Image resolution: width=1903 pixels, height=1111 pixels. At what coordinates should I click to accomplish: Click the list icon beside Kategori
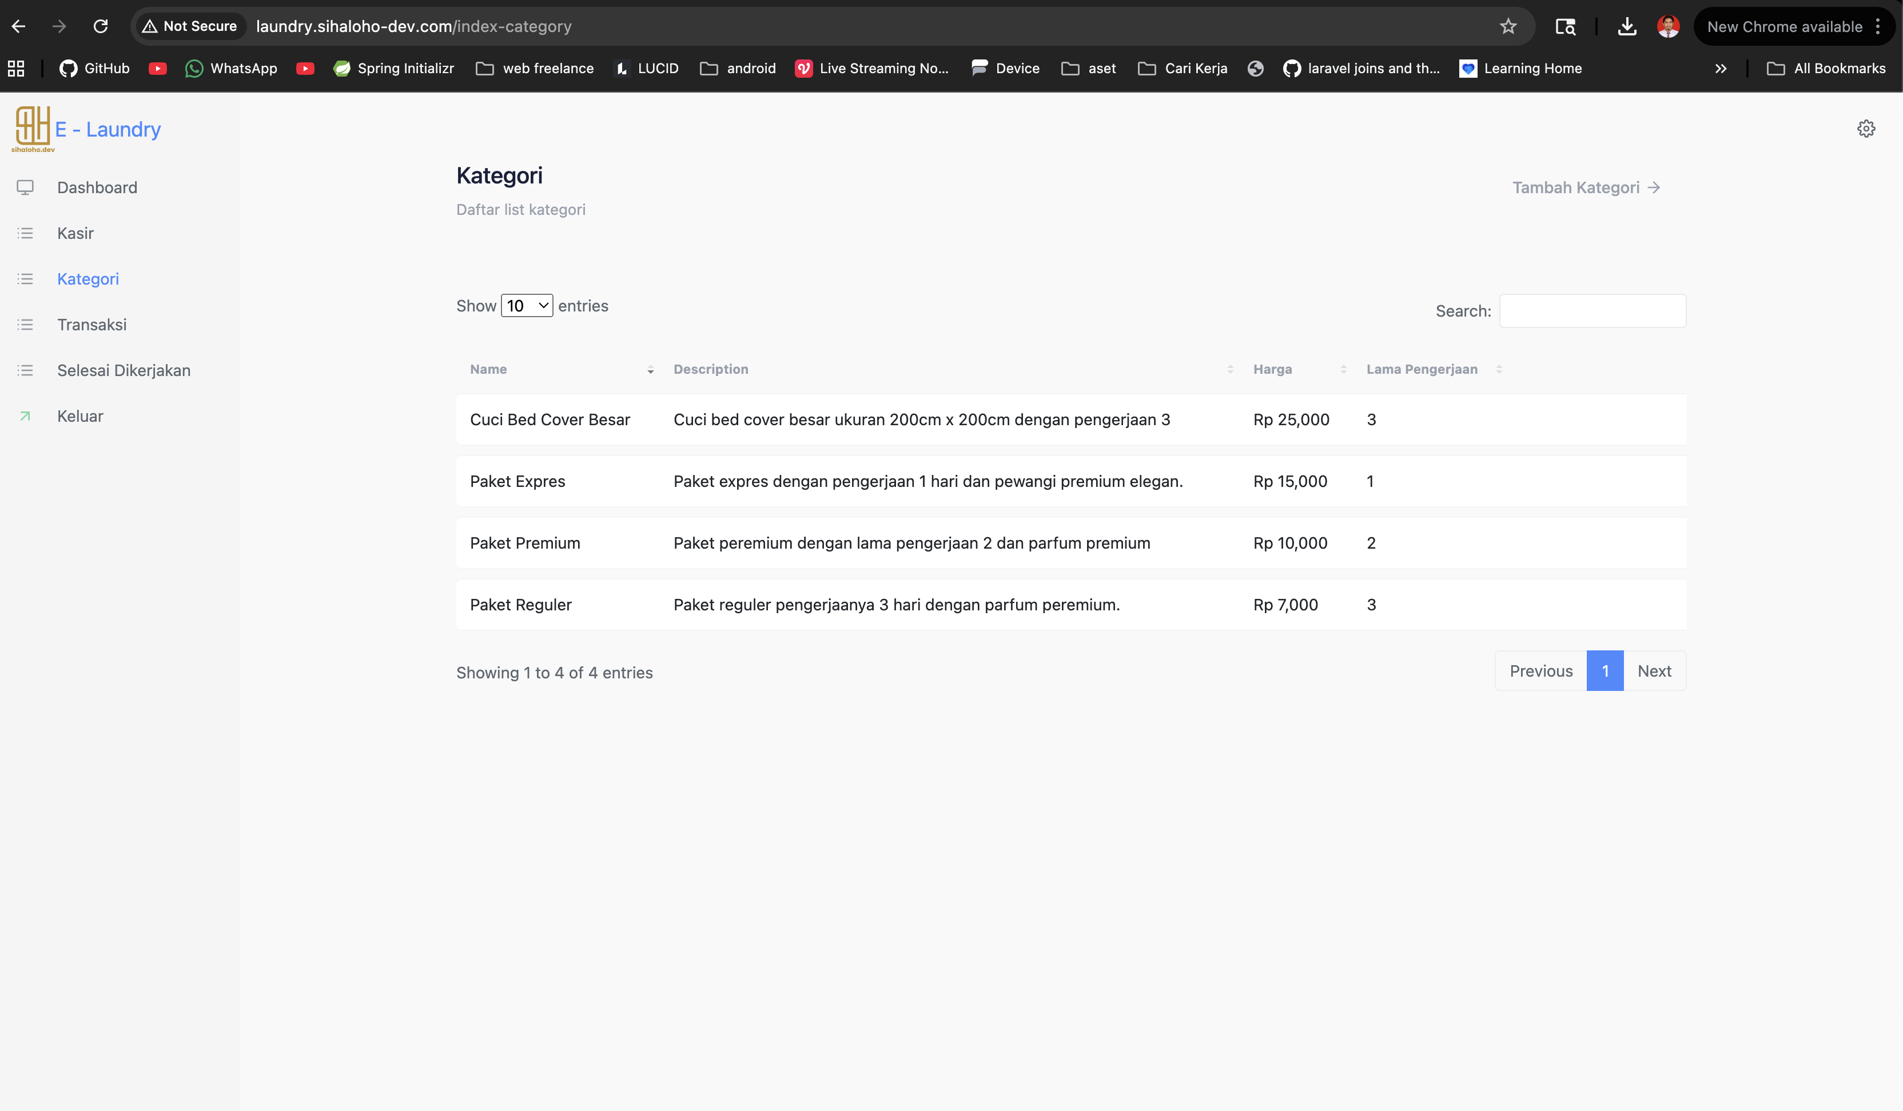click(x=25, y=279)
